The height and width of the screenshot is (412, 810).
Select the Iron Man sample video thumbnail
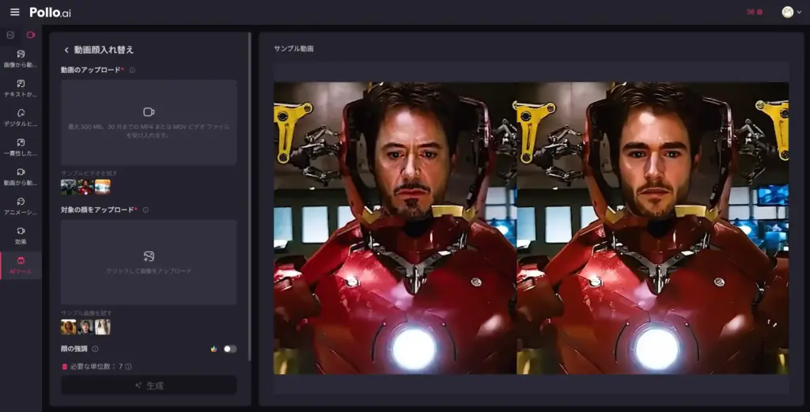coord(85,187)
